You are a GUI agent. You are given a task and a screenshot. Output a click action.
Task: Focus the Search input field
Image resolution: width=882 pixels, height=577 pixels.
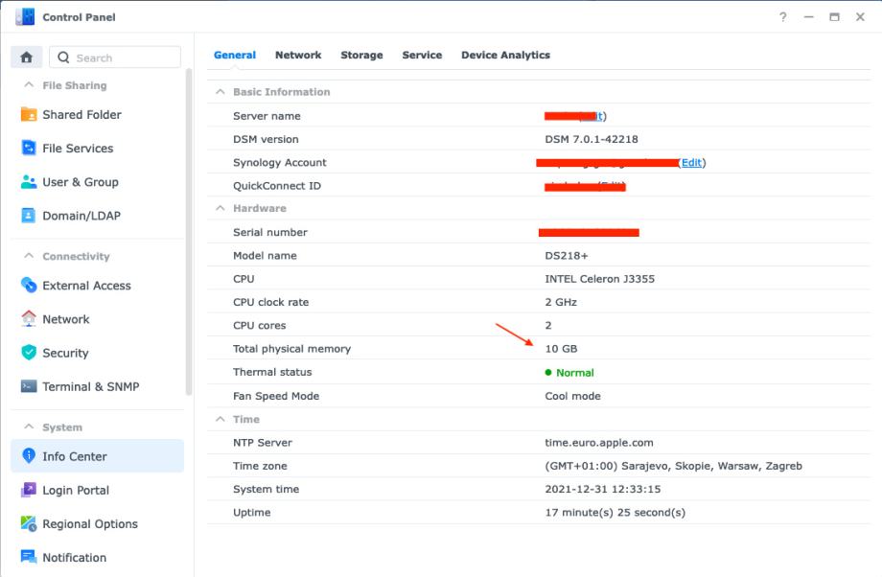click(x=115, y=58)
